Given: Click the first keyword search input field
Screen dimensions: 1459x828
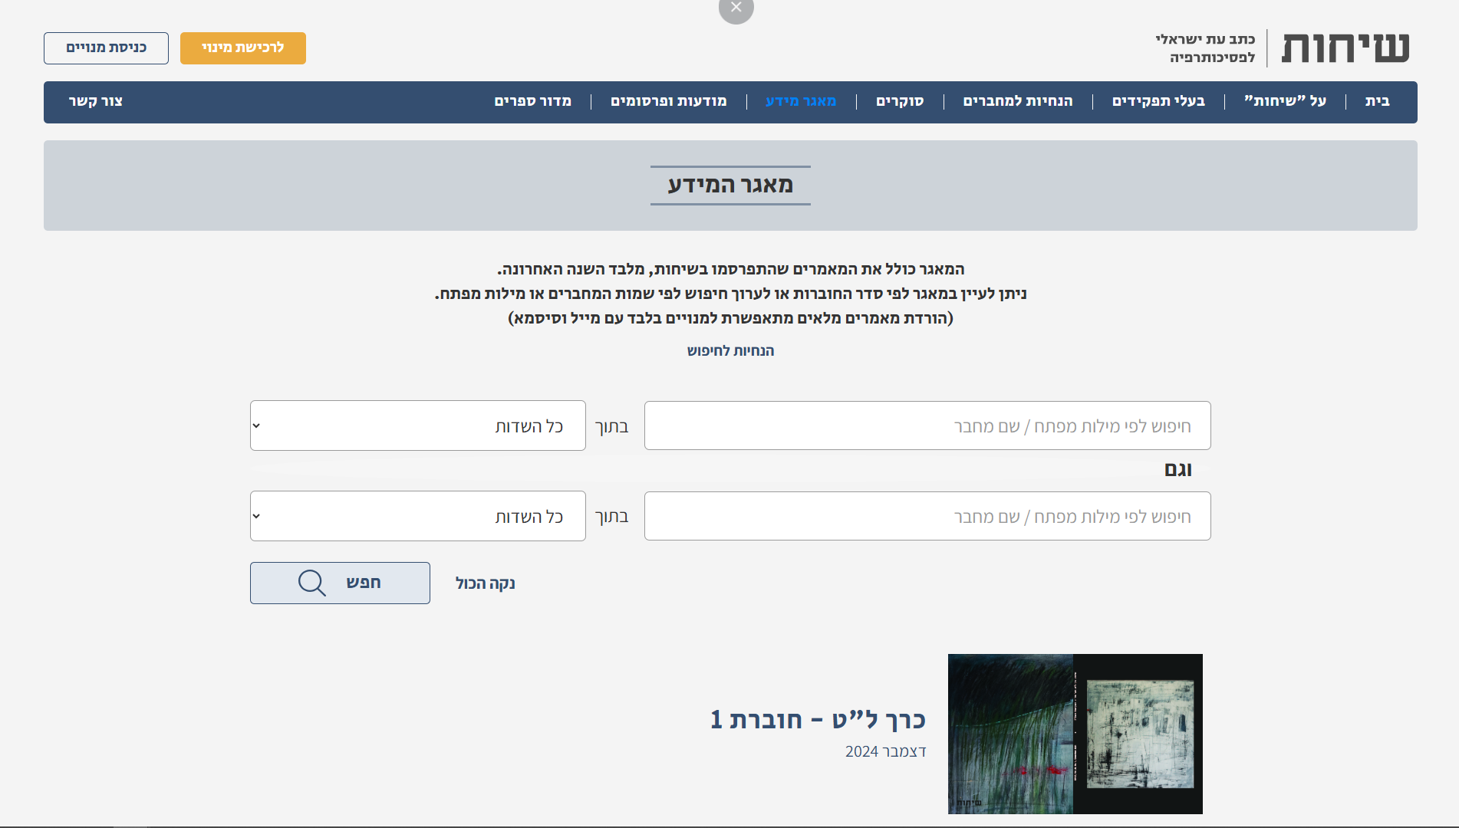Looking at the screenshot, I should (927, 426).
